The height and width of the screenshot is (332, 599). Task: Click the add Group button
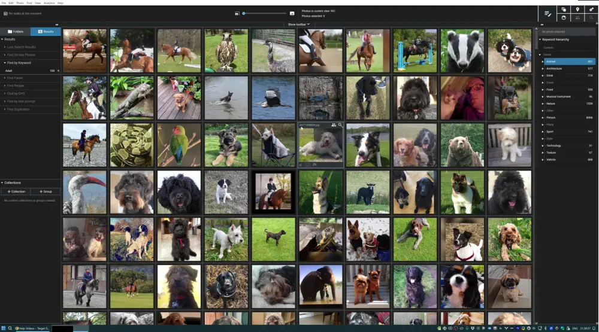pos(46,191)
